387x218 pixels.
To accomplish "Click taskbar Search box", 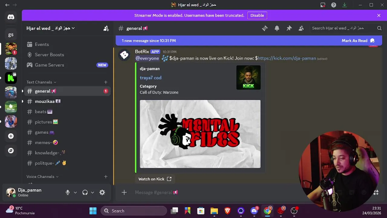I will tap(134, 211).
